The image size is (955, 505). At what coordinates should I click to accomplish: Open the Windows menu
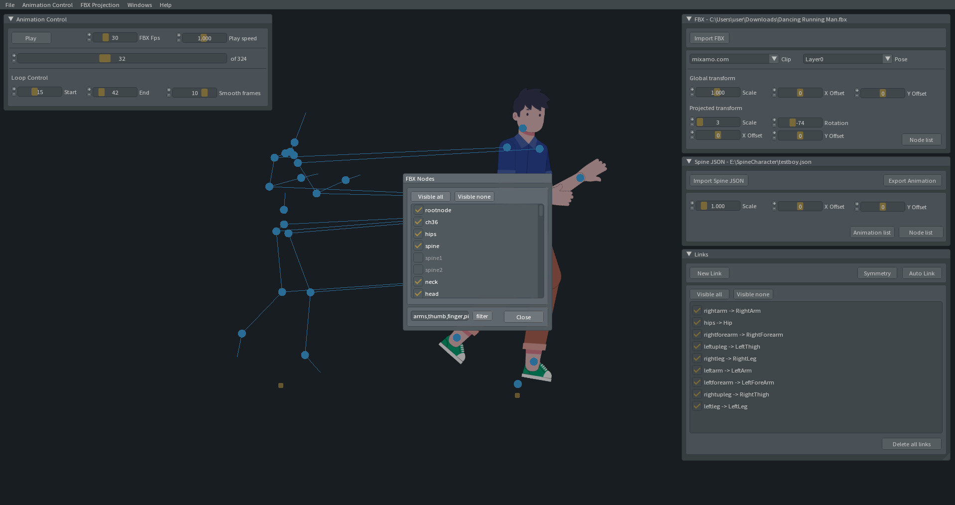tap(139, 4)
